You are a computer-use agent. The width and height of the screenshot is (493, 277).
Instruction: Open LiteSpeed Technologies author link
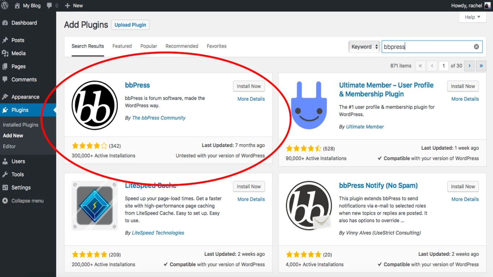158,233
